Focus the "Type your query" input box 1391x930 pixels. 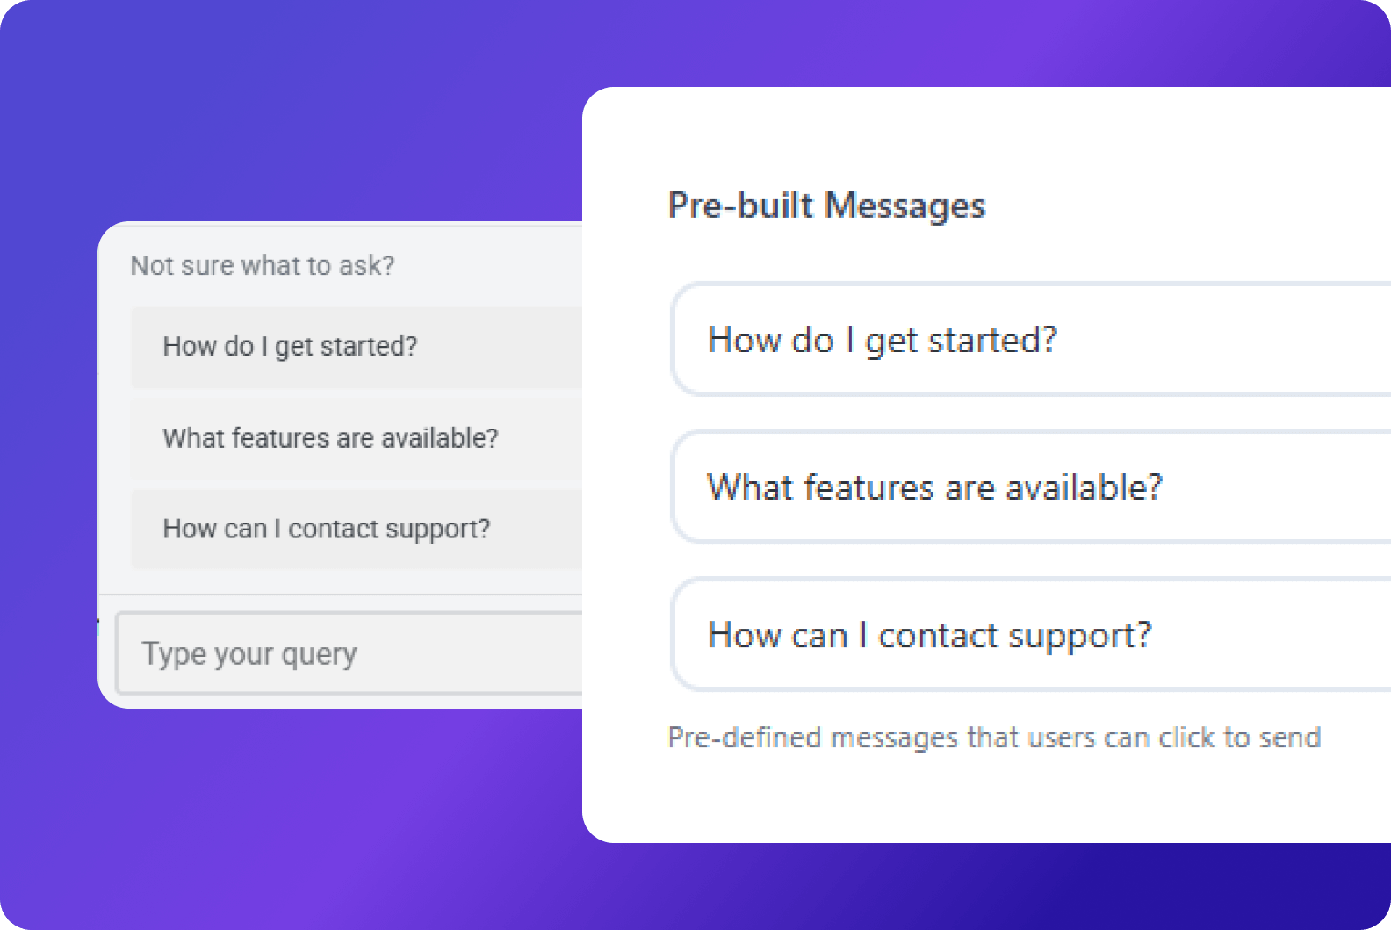[x=351, y=654]
